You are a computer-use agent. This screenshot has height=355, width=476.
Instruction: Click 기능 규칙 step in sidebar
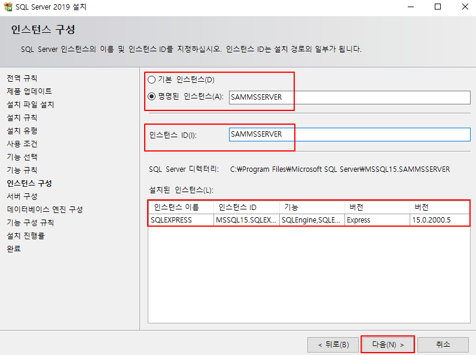tap(22, 170)
